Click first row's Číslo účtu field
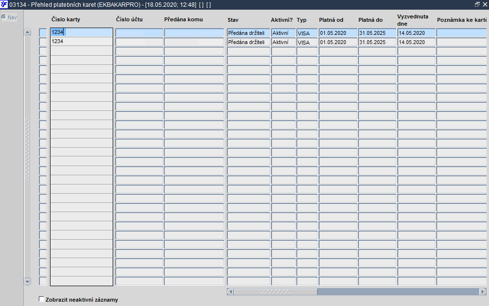489x306 pixels. (x=139, y=32)
